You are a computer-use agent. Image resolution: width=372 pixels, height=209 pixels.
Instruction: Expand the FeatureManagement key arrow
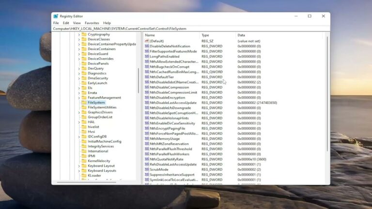coord(79,98)
